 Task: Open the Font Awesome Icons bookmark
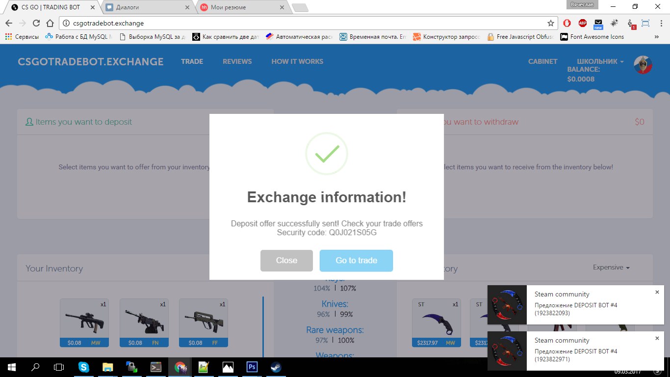tap(592, 37)
